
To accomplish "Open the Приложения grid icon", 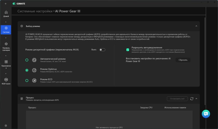I will (x=6, y=62).
